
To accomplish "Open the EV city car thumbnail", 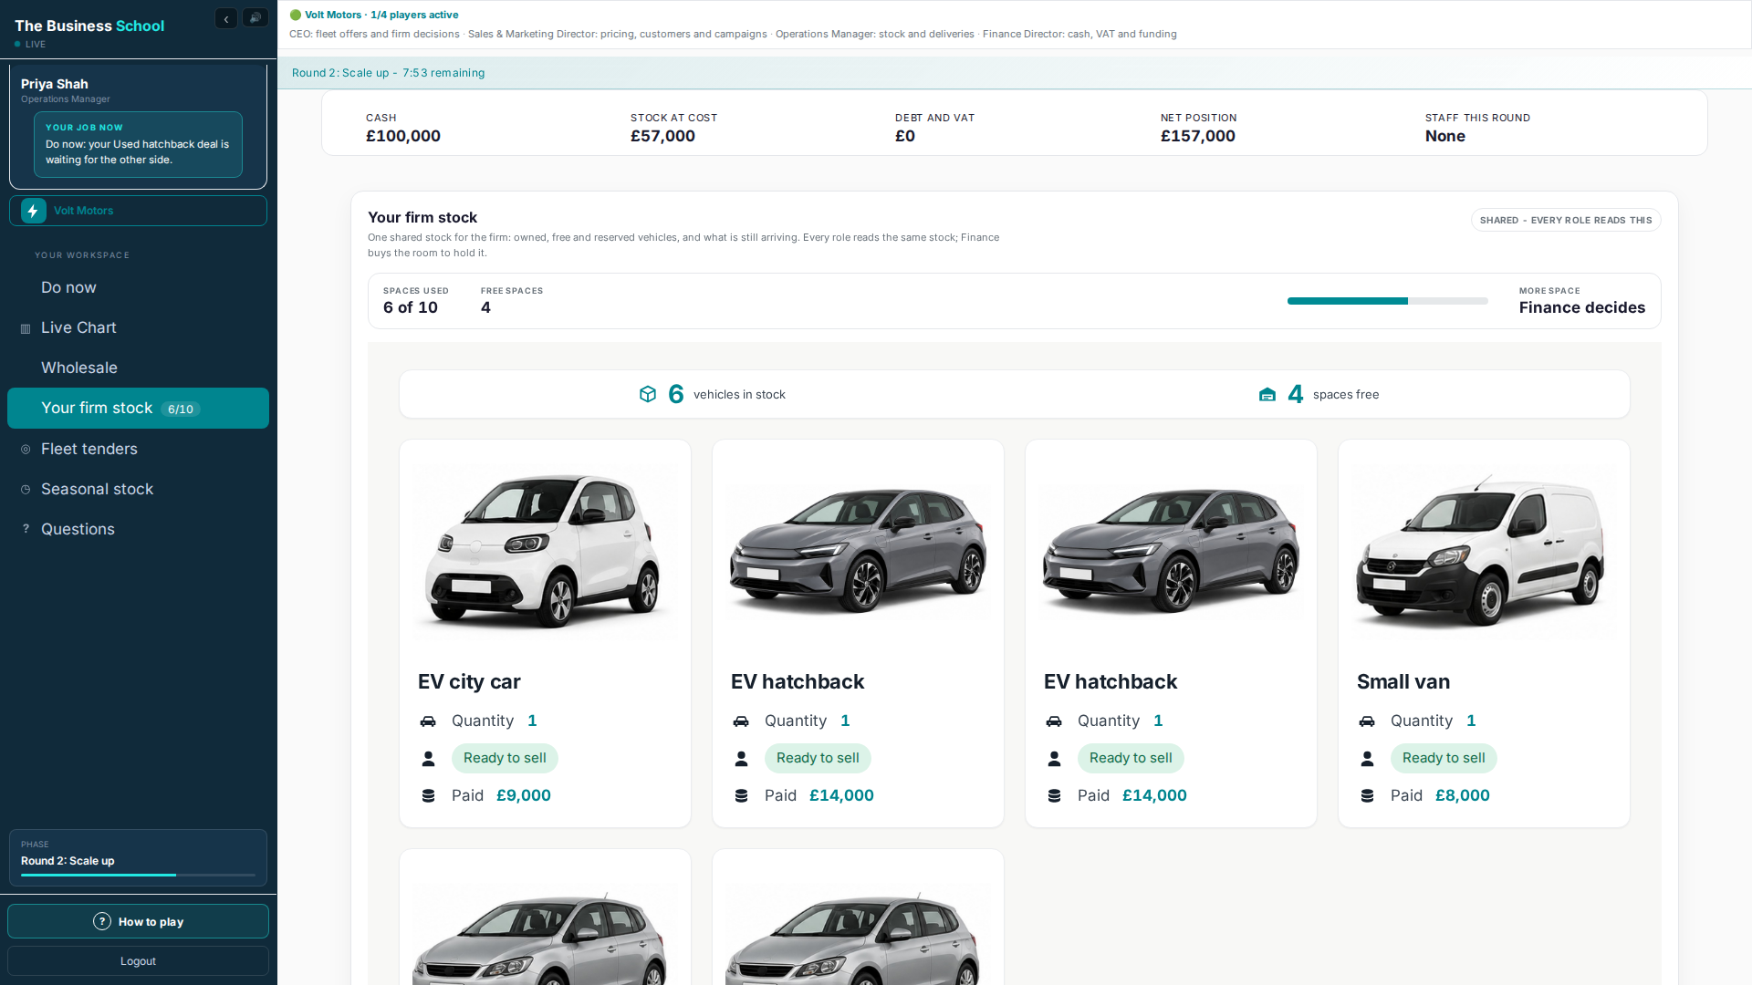I will pyautogui.click(x=545, y=551).
